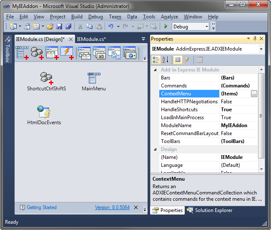The height and width of the screenshot is (230, 271).
Task: Switch to the Properties bottom tab
Action: [167, 210]
